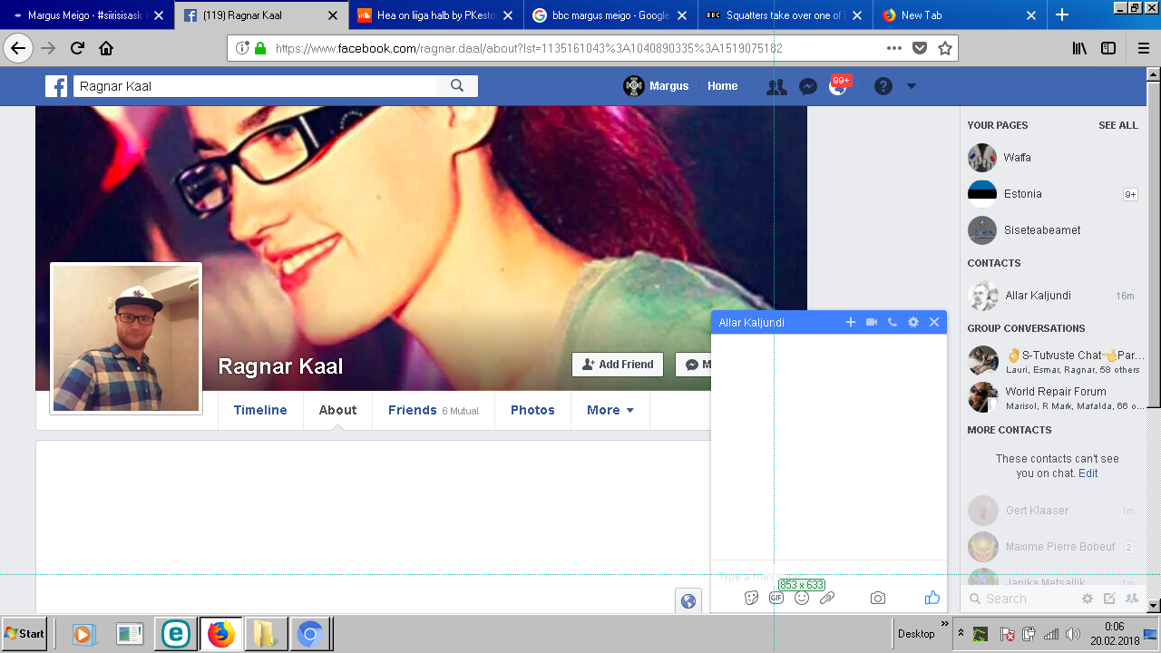Viewport: 1161px width, 653px height.
Task: Bookmark this page with the star icon
Action: 945,48
